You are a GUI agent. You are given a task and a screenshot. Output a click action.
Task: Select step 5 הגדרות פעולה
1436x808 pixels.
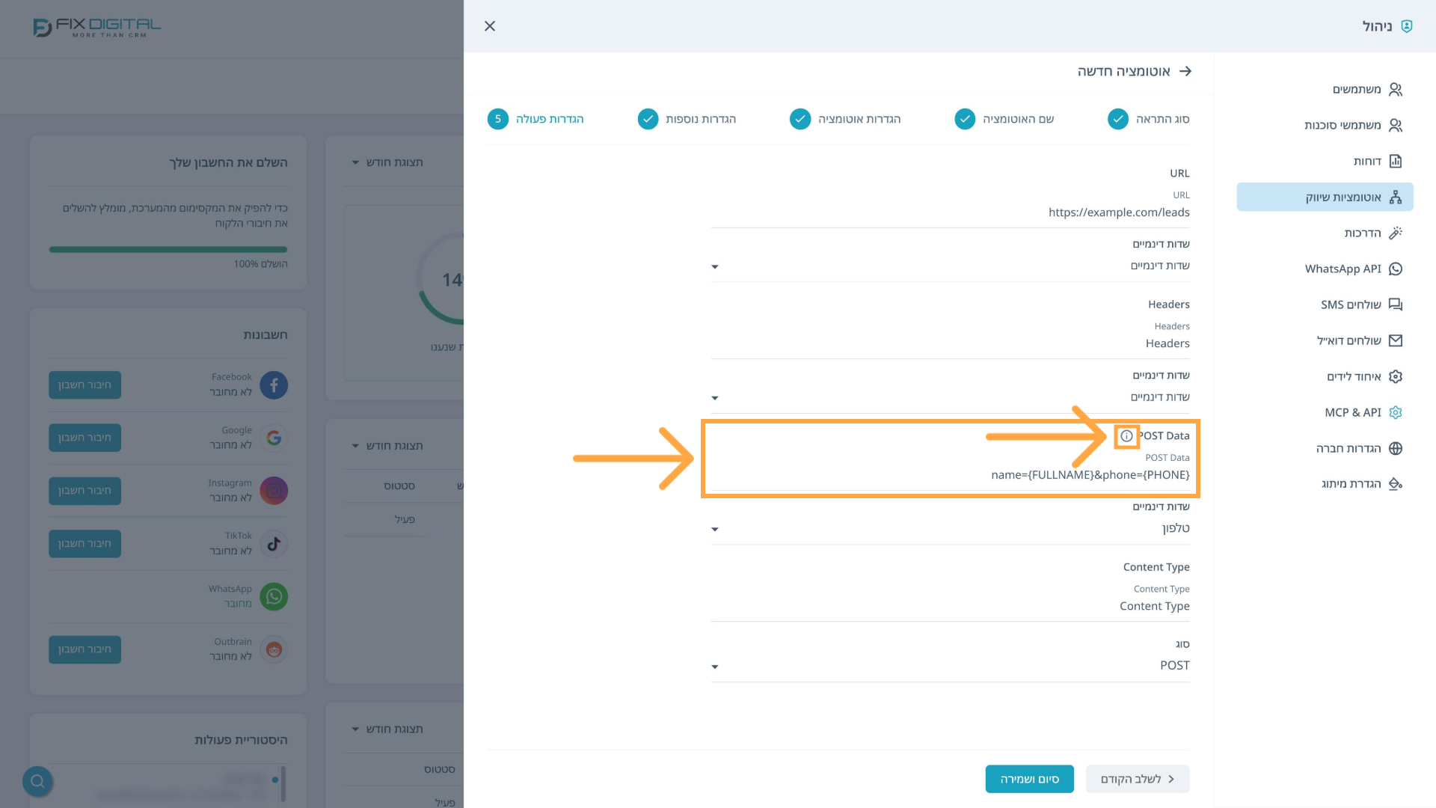click(x=536, y=119)
